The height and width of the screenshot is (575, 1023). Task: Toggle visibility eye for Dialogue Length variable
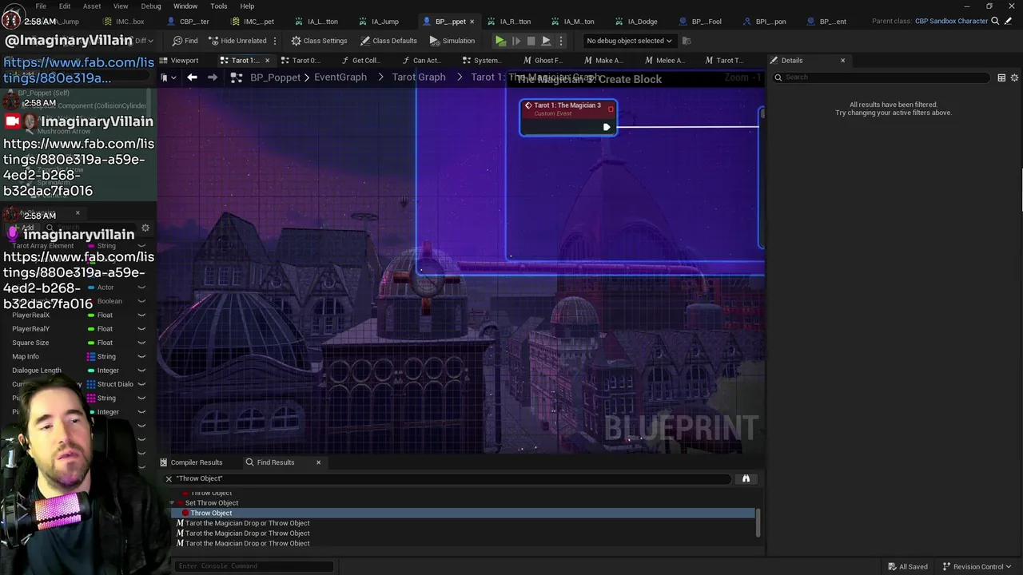pyautogui.click(x=141, y=371)
